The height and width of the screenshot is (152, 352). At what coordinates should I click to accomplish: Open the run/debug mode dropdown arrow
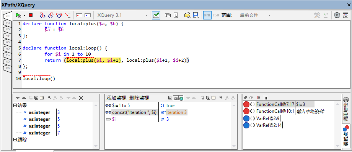tap(24, 15)
